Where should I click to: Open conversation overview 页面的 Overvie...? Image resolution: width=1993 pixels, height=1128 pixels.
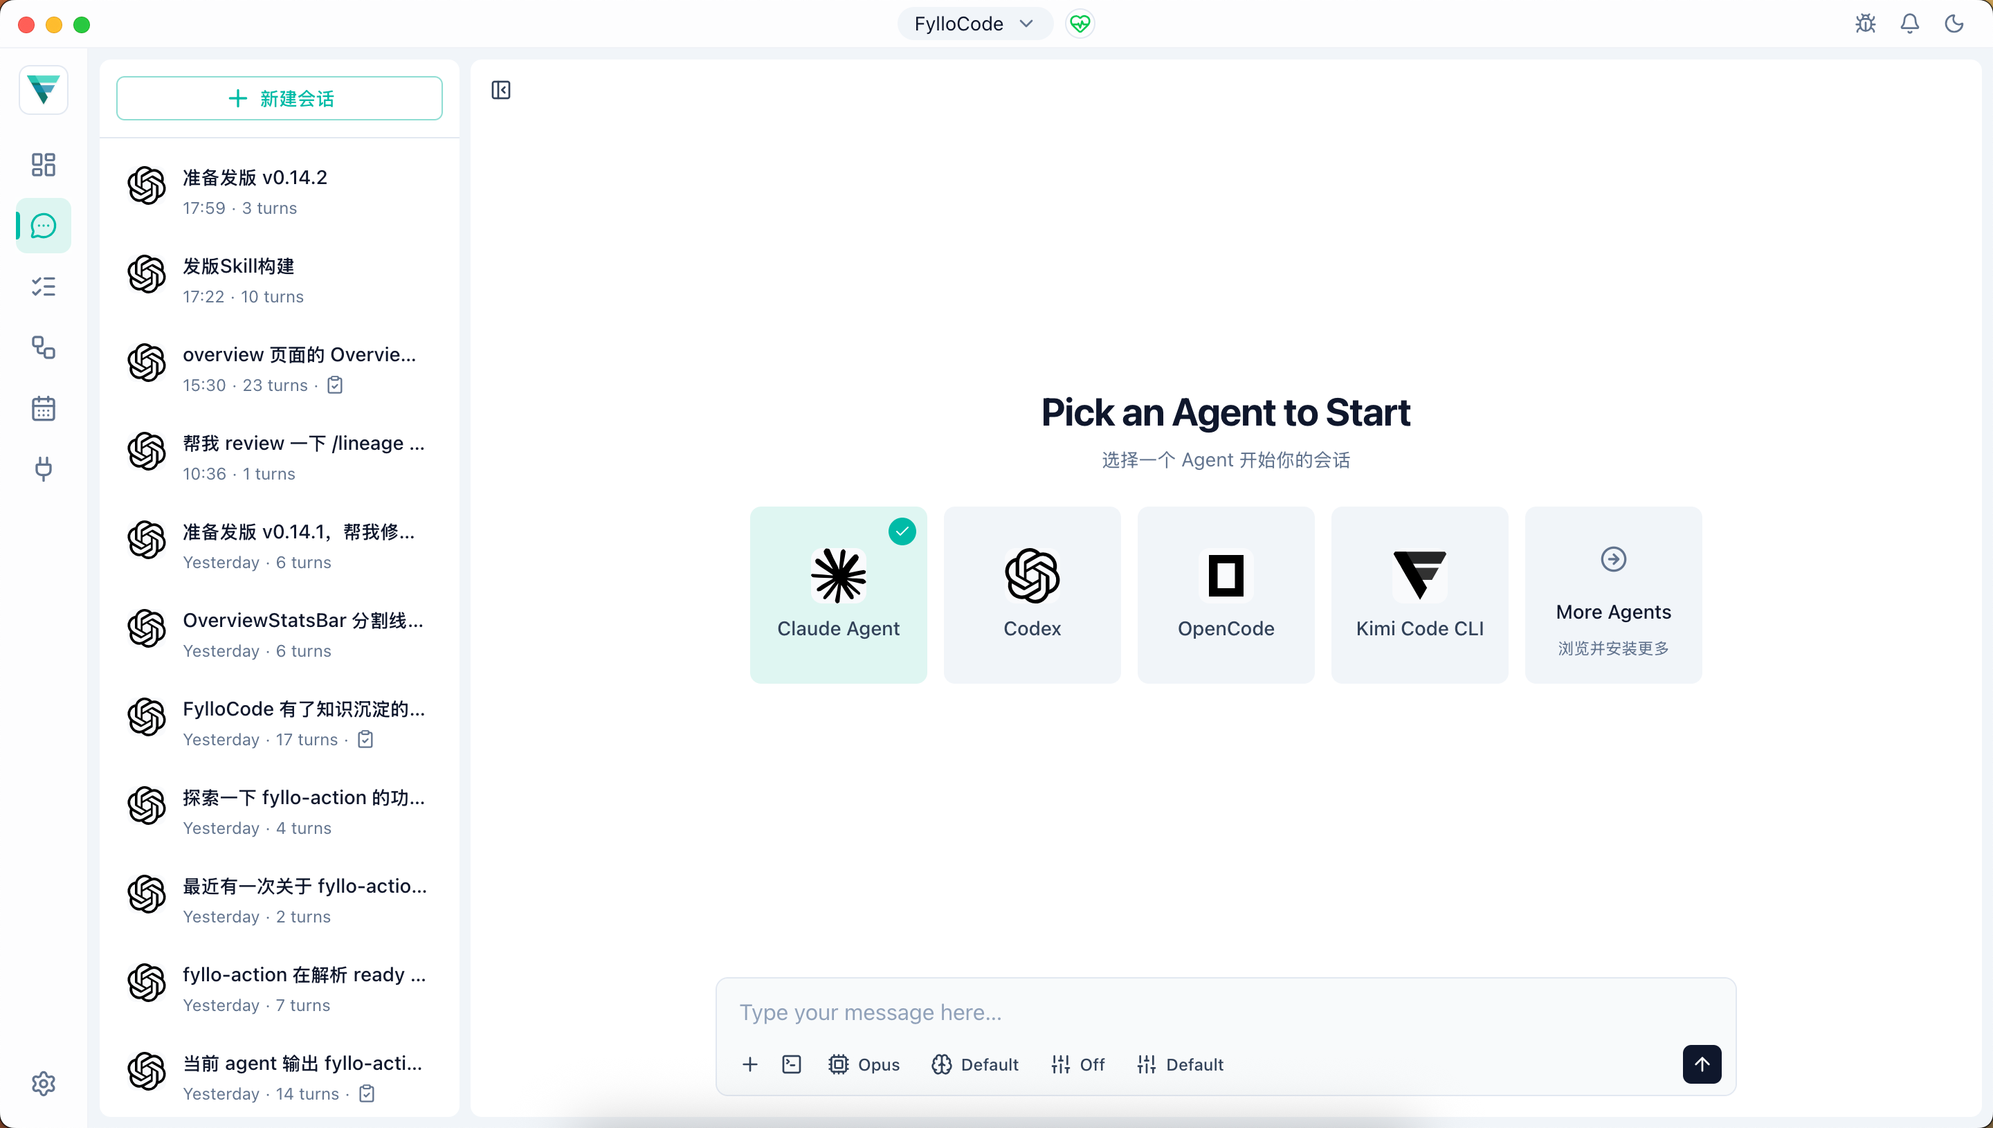click(x=279, y=369)
